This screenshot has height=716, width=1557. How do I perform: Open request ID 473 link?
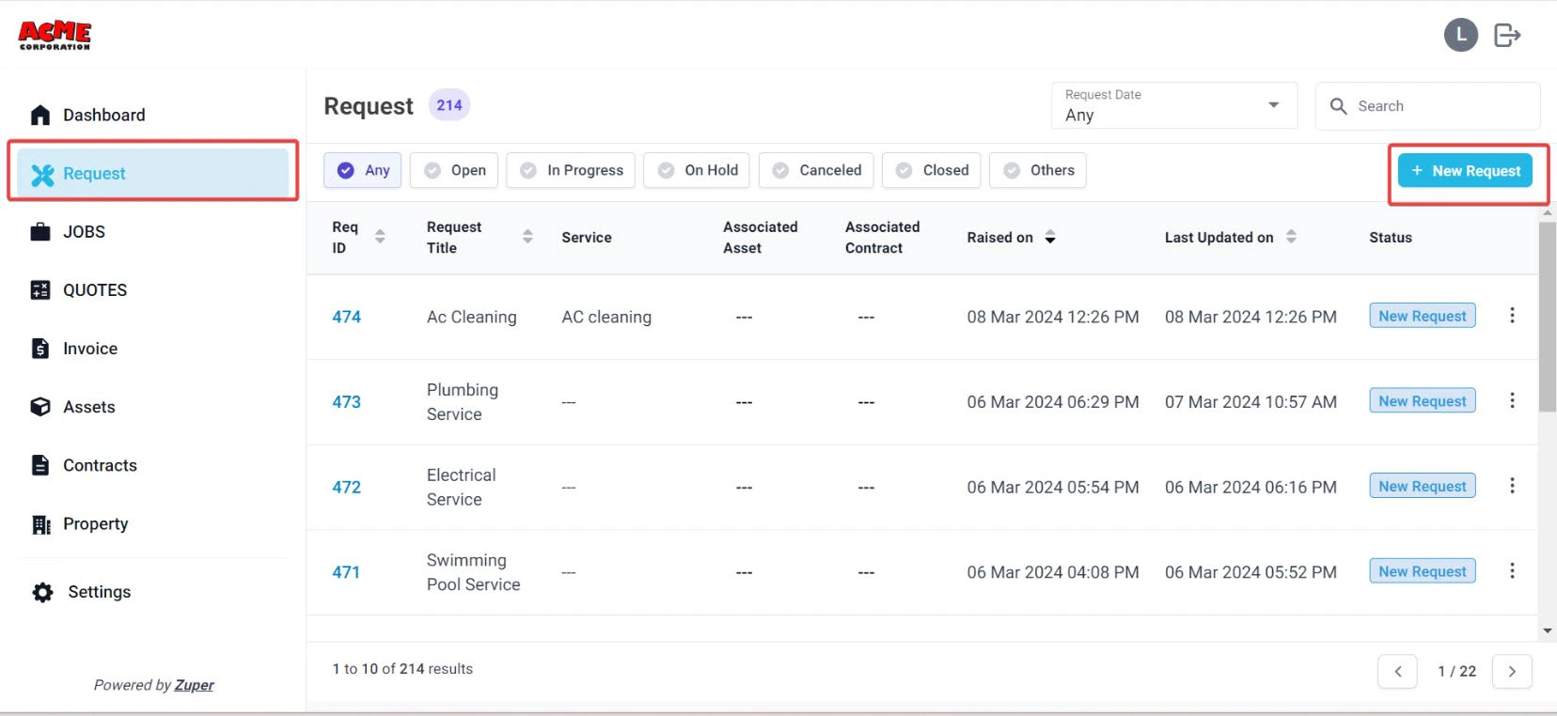[346, 402]
